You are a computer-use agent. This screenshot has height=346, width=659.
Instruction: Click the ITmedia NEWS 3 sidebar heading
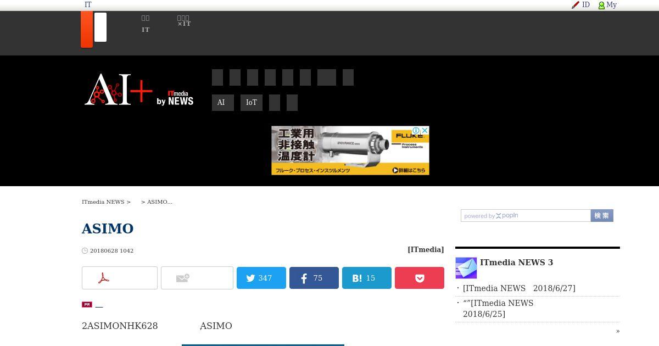click(x=516, y=263)
